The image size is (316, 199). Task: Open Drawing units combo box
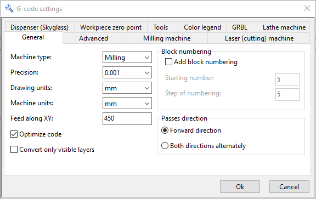pos(127,88)
